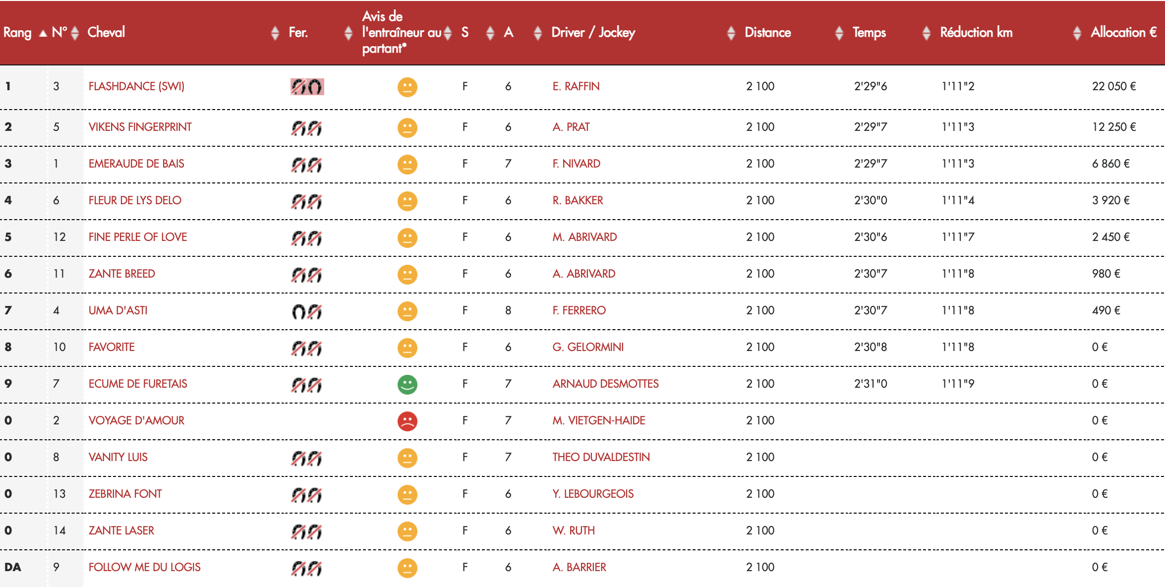Click the DA rank cell

click(13, 567)
